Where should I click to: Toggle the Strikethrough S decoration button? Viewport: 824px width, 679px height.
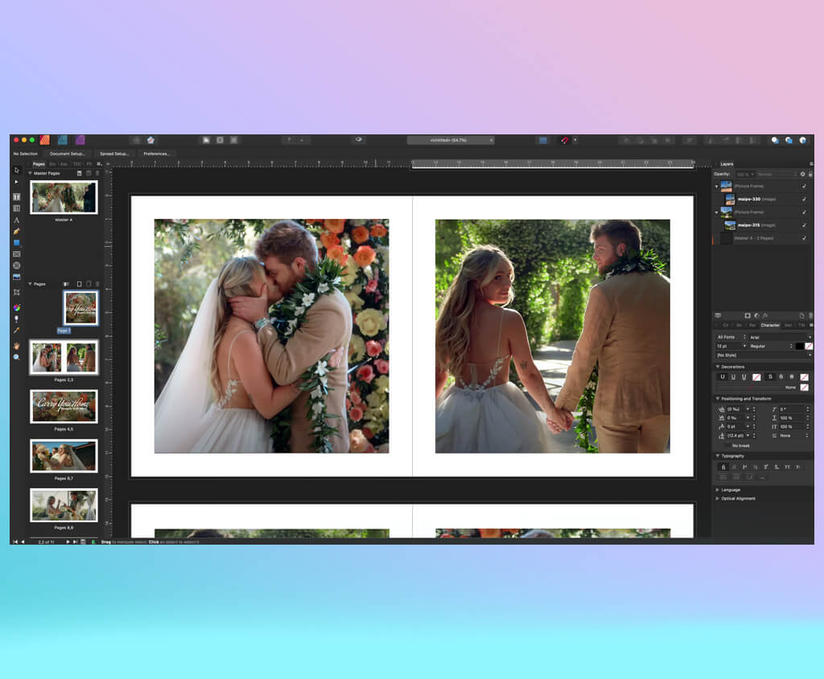click(x=770, y=377)
